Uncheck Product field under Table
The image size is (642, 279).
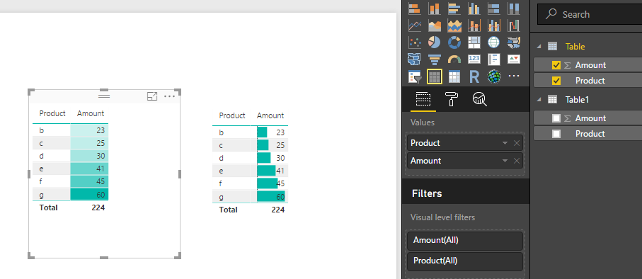(556, 81)
